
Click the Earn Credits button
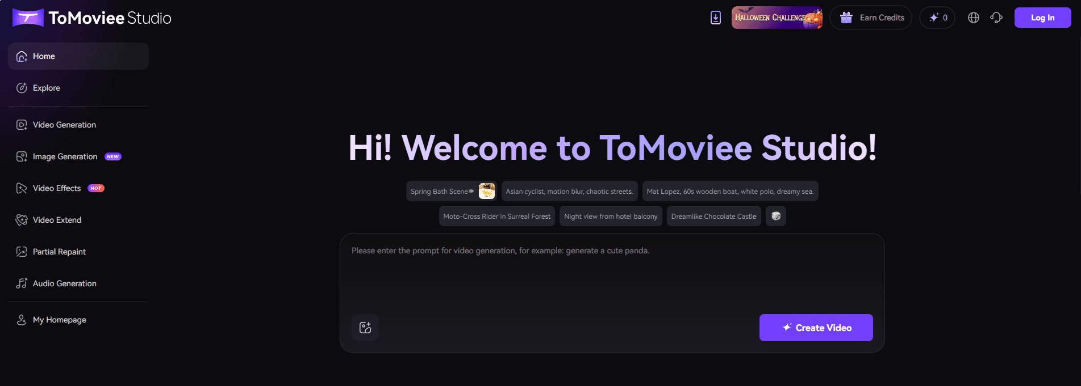871,18
